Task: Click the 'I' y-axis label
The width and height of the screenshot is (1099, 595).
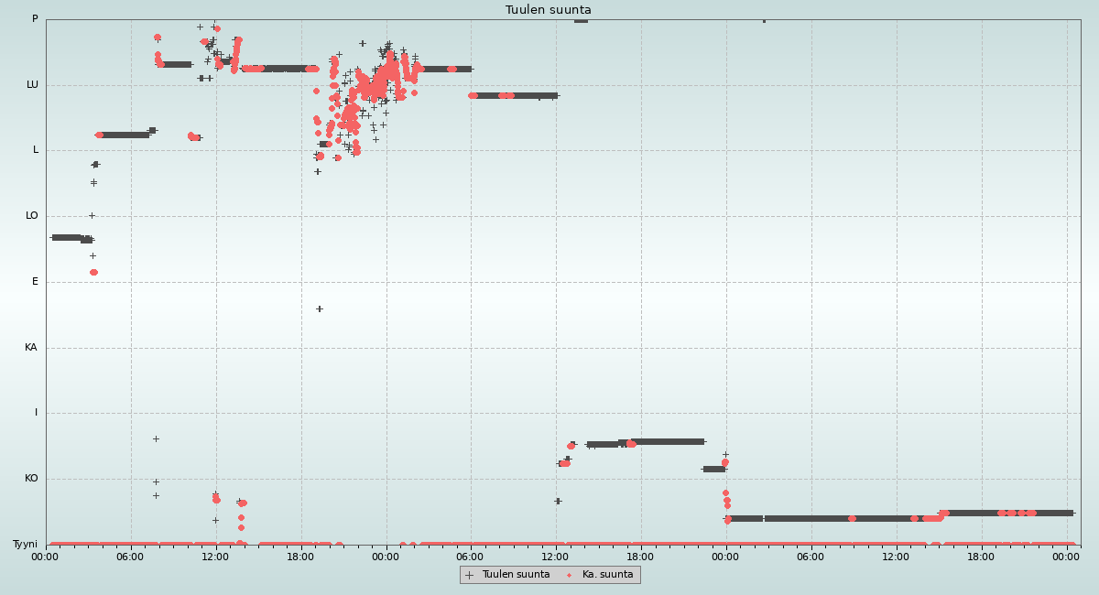Action: 37,413
